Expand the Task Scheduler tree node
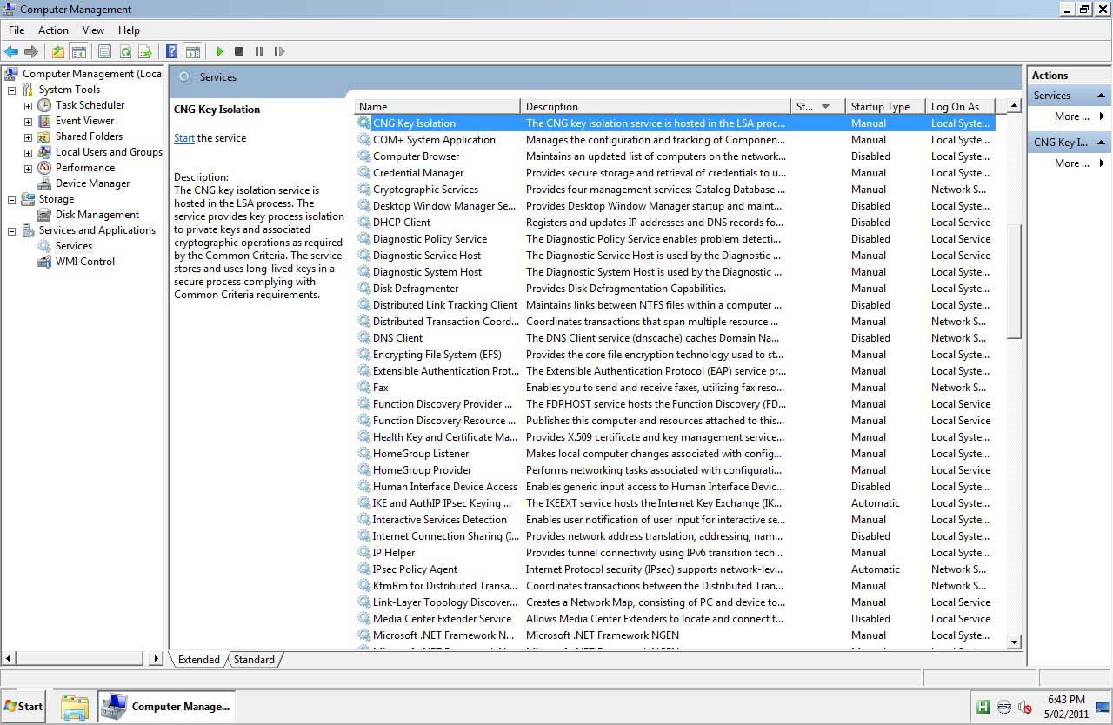 click(x=28, y=105)
